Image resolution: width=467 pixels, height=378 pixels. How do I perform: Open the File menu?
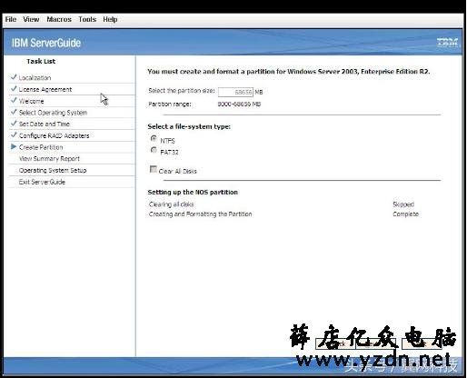tap(11, 19)
